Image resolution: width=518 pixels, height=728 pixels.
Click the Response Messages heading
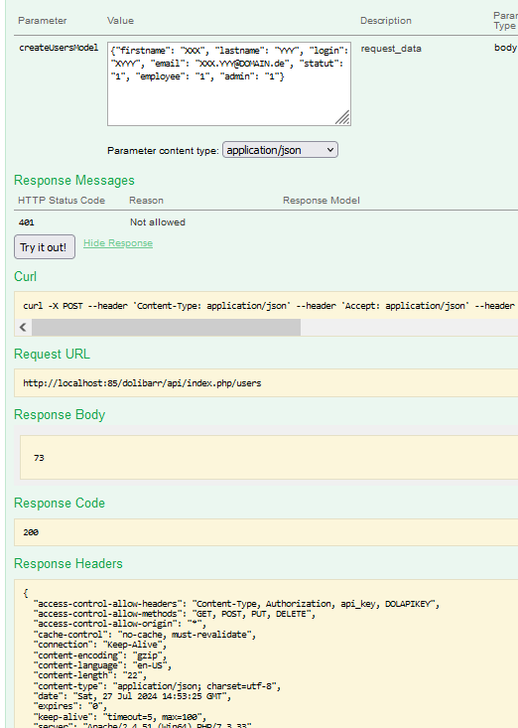point(74,180)
